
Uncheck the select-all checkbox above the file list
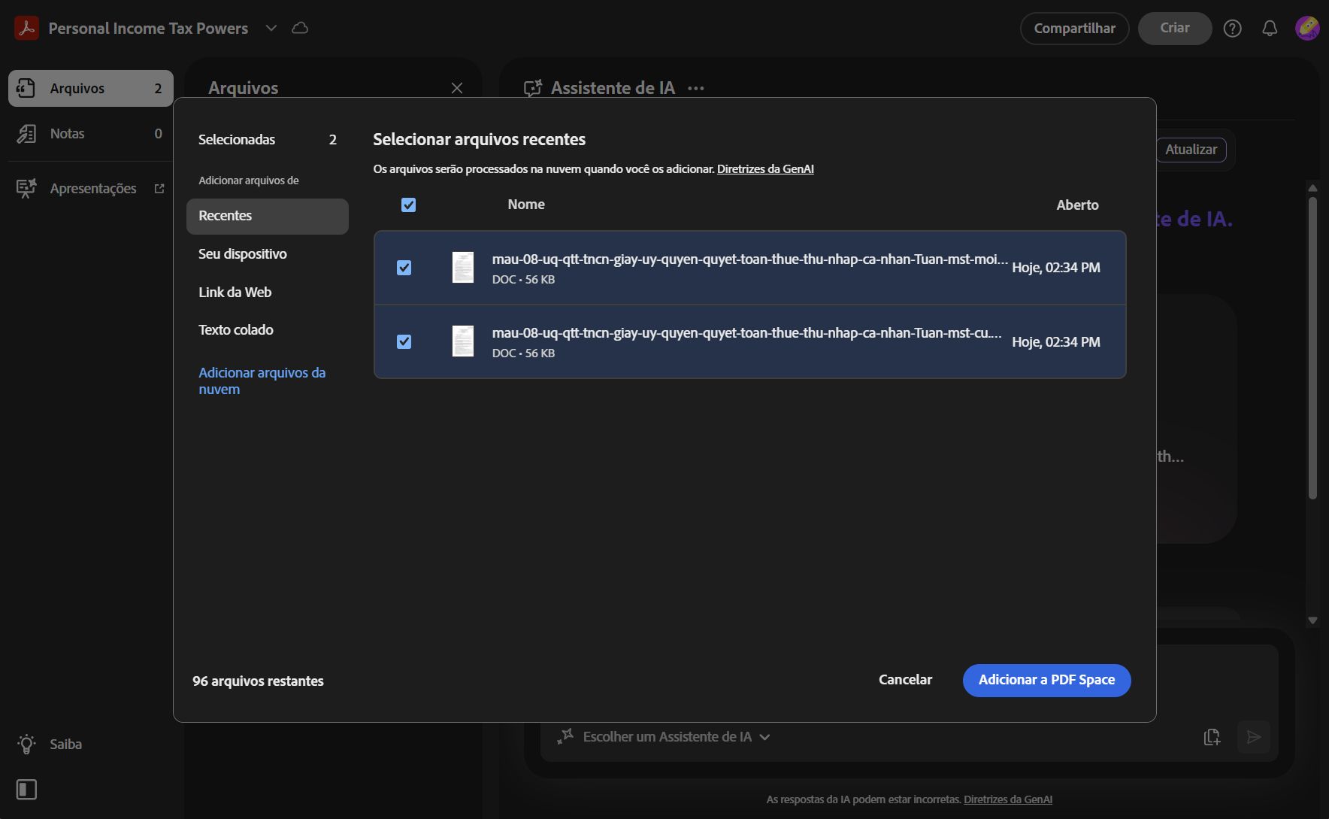tap(408, 204)
